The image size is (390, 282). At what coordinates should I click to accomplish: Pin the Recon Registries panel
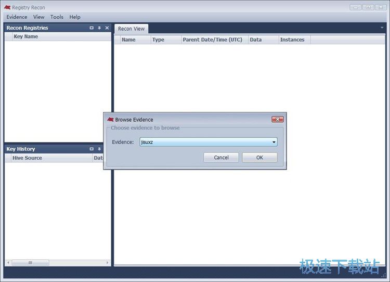(x=99, y=28)
